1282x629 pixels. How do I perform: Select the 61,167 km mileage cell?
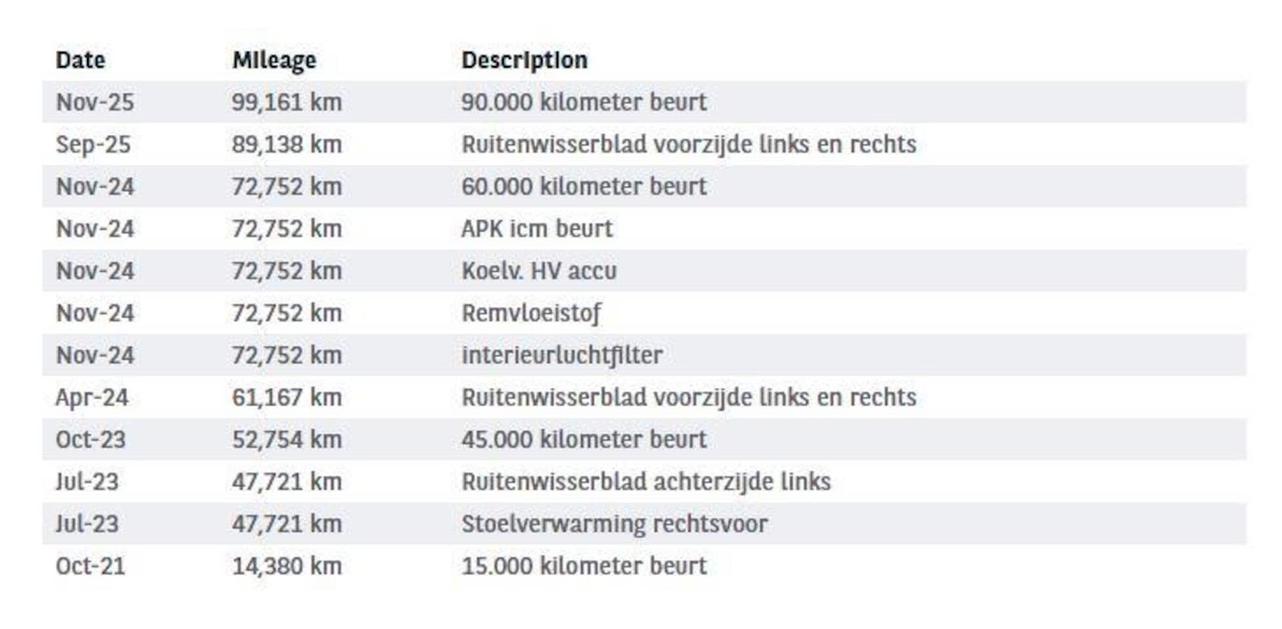point(287,398)
